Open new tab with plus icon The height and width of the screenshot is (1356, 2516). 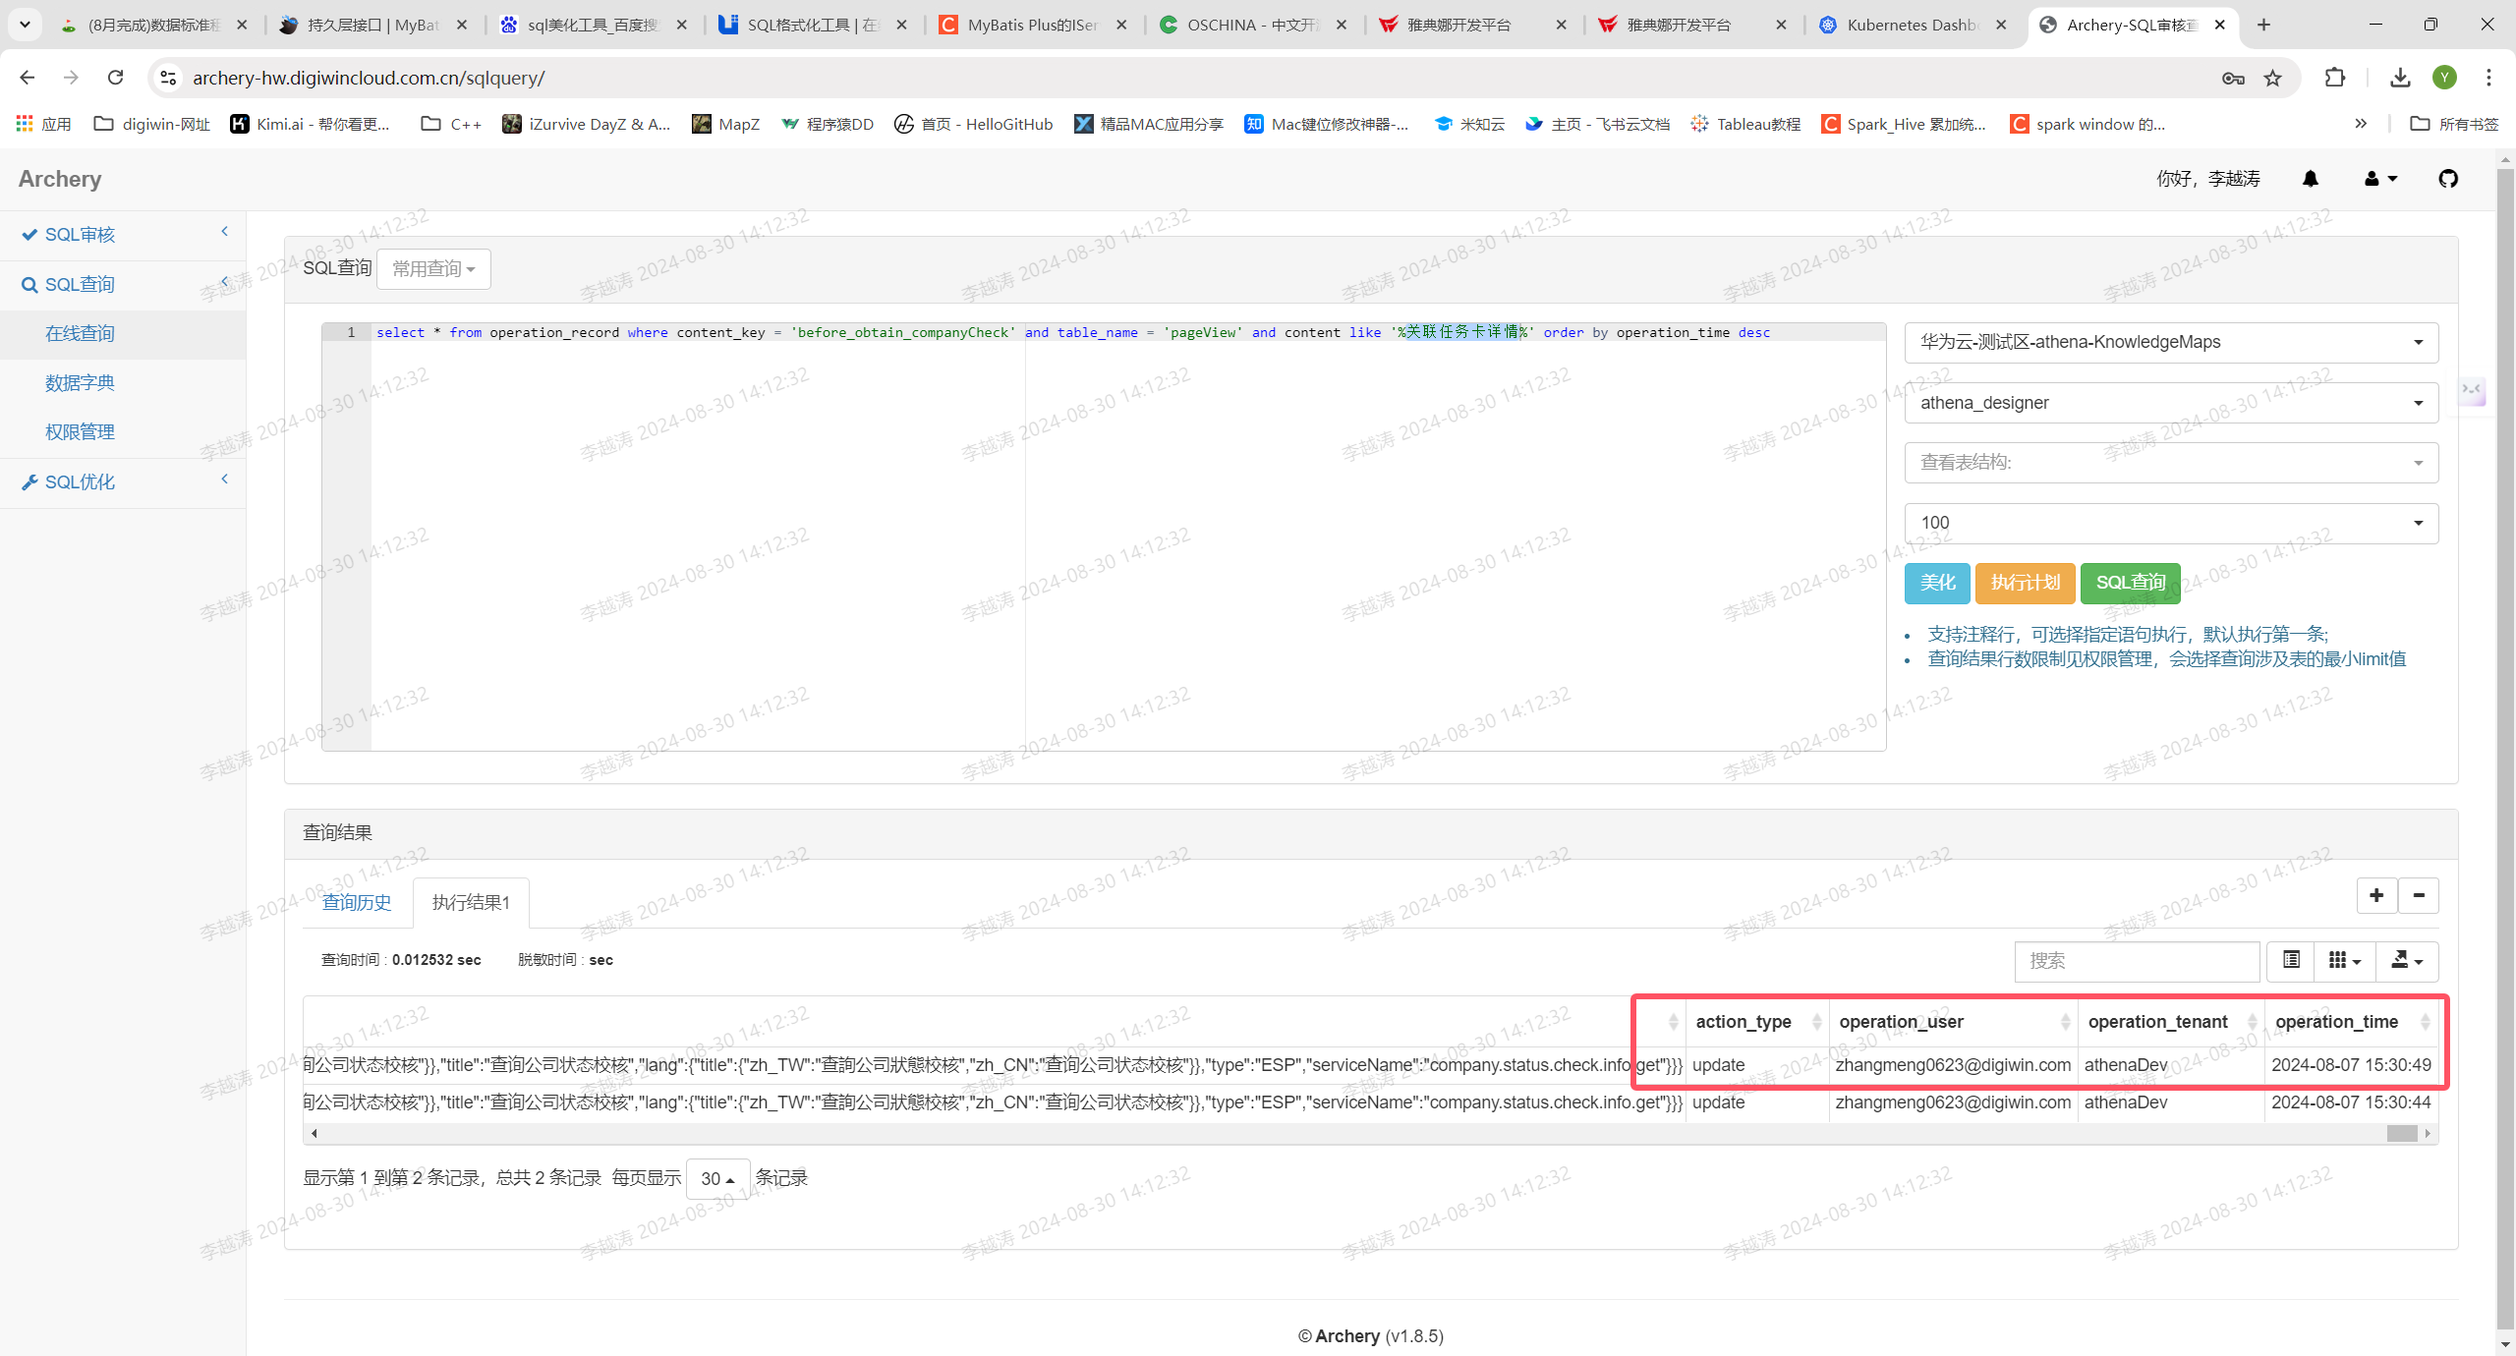(2263, 25)
